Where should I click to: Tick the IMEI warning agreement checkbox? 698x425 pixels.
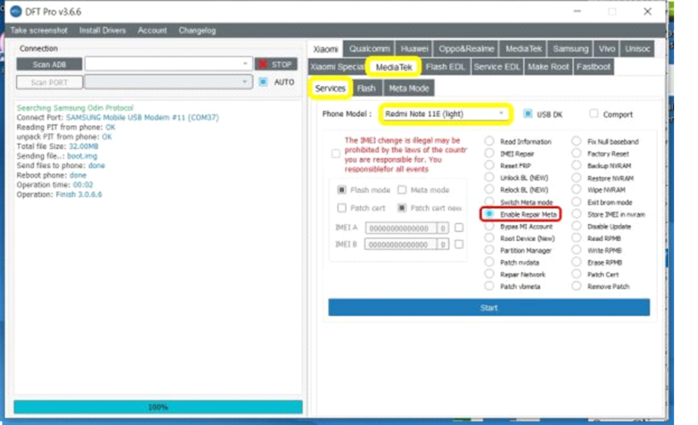[336, 154]
